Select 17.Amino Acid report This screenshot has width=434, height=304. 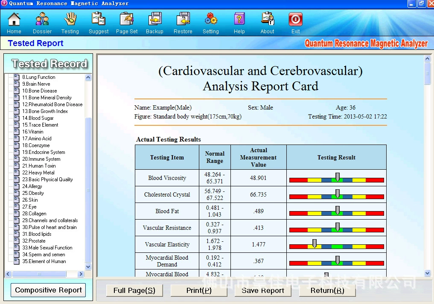click(37, 138)
